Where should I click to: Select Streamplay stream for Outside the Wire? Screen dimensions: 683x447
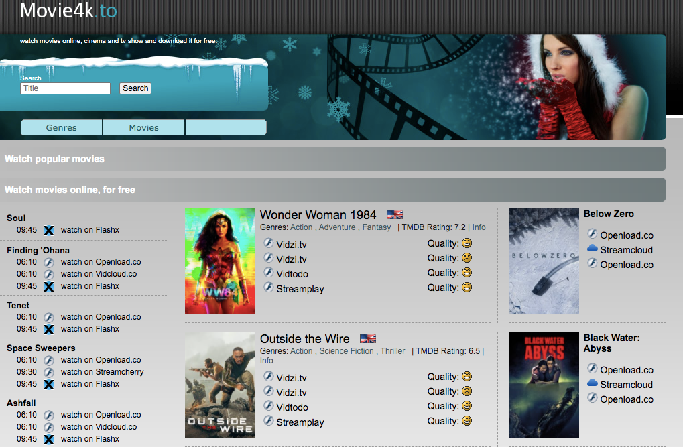click(x=300, y=422)
